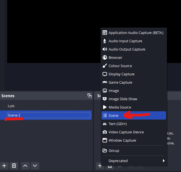Choose Audio Input Capture menu entry
The height and width of the screenshot is (172, 181).
tap(134, 41)
